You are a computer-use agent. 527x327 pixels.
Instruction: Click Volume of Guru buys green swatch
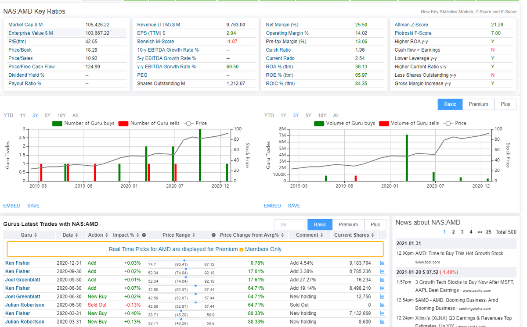point(319,123)
